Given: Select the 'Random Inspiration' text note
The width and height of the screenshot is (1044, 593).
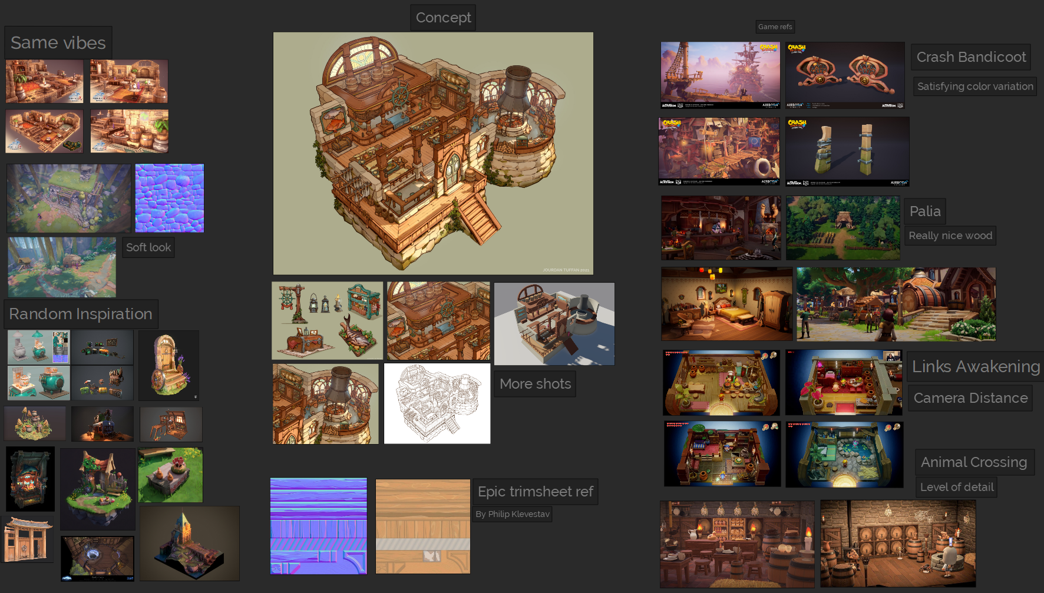Looking at the screenshot, I should [x=81, y=314].
